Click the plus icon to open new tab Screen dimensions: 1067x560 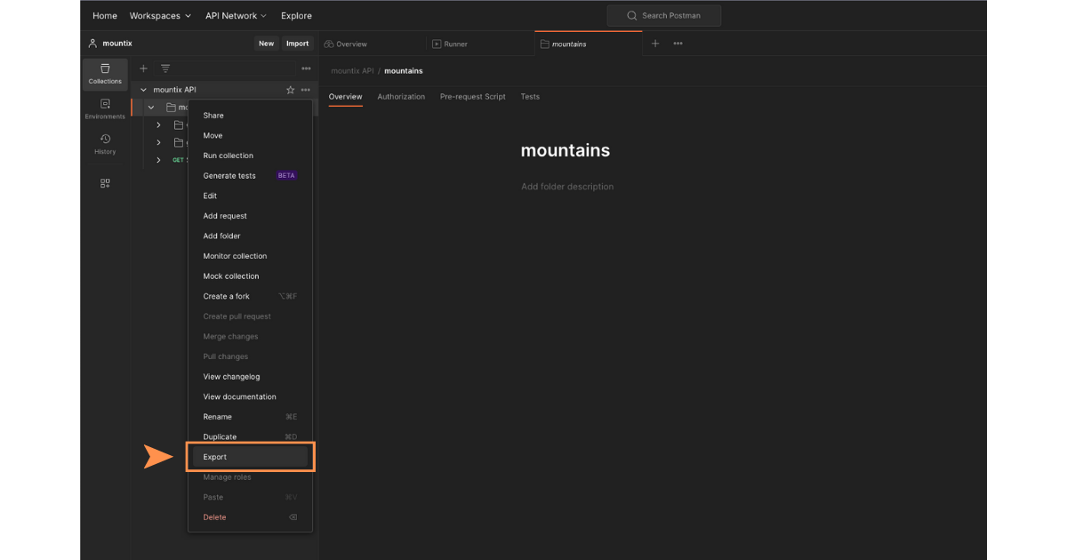655,44
